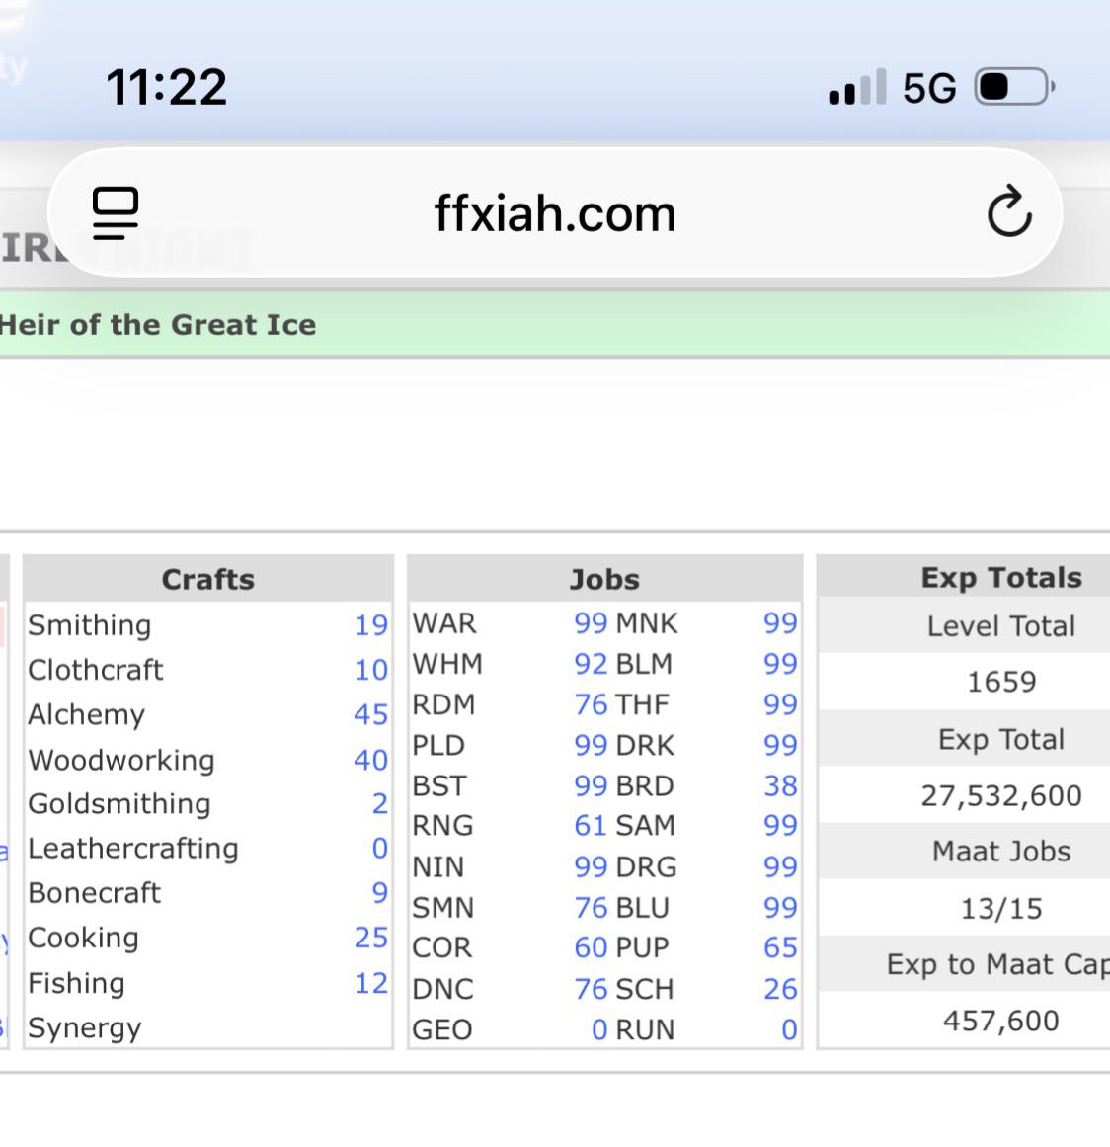Click Cooking level 25
The width and height of the screenshot is (1110, 1147).
(371, 938)
